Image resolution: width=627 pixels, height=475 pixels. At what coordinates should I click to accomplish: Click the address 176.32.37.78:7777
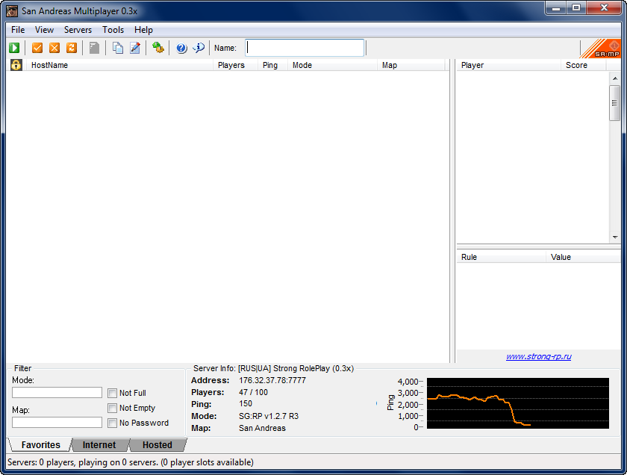tap(272, 380)
